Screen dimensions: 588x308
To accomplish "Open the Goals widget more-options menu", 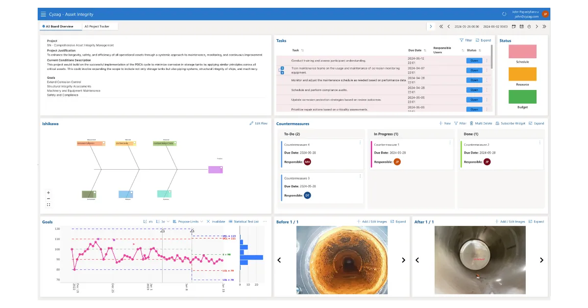I will [265, 221].
